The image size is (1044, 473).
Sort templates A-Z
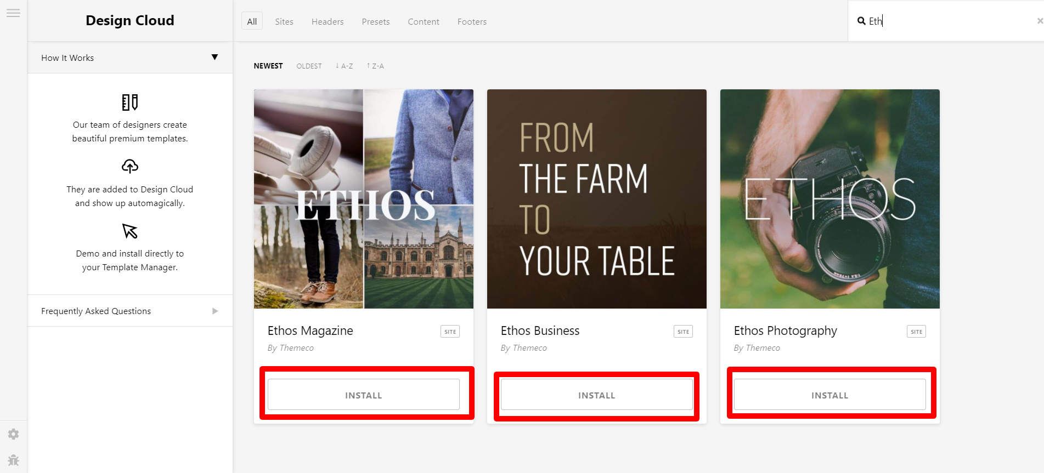click(x=345, y=66)
